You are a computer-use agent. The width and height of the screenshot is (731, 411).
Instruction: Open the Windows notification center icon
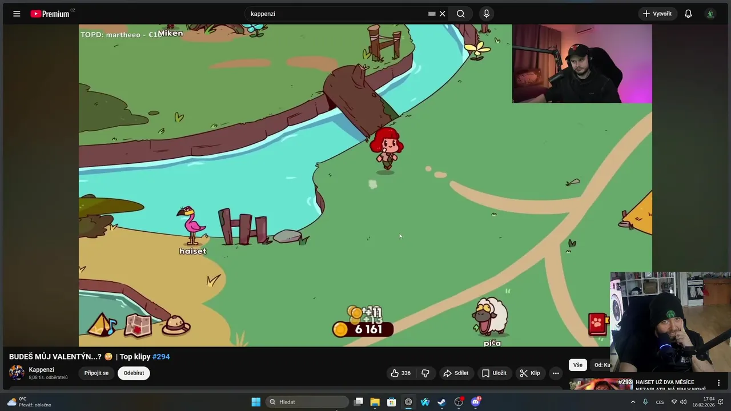pos(721,402)
